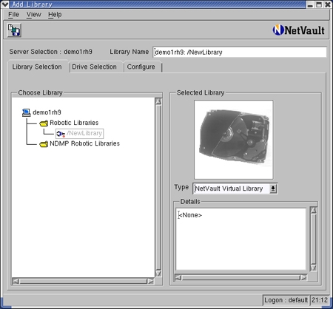Click the save library toolbar icon
Screen dimensions: 333x309
click(x=14, y=30)
